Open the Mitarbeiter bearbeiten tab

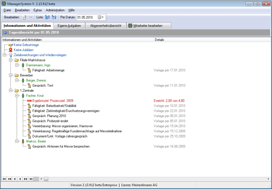(149, 26)
